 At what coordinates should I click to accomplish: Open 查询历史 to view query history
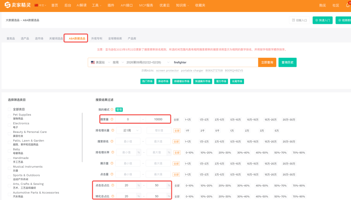coord(287,62)
